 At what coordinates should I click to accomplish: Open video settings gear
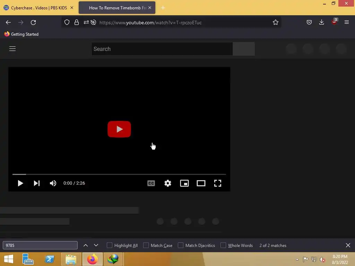tap(168, 183)
